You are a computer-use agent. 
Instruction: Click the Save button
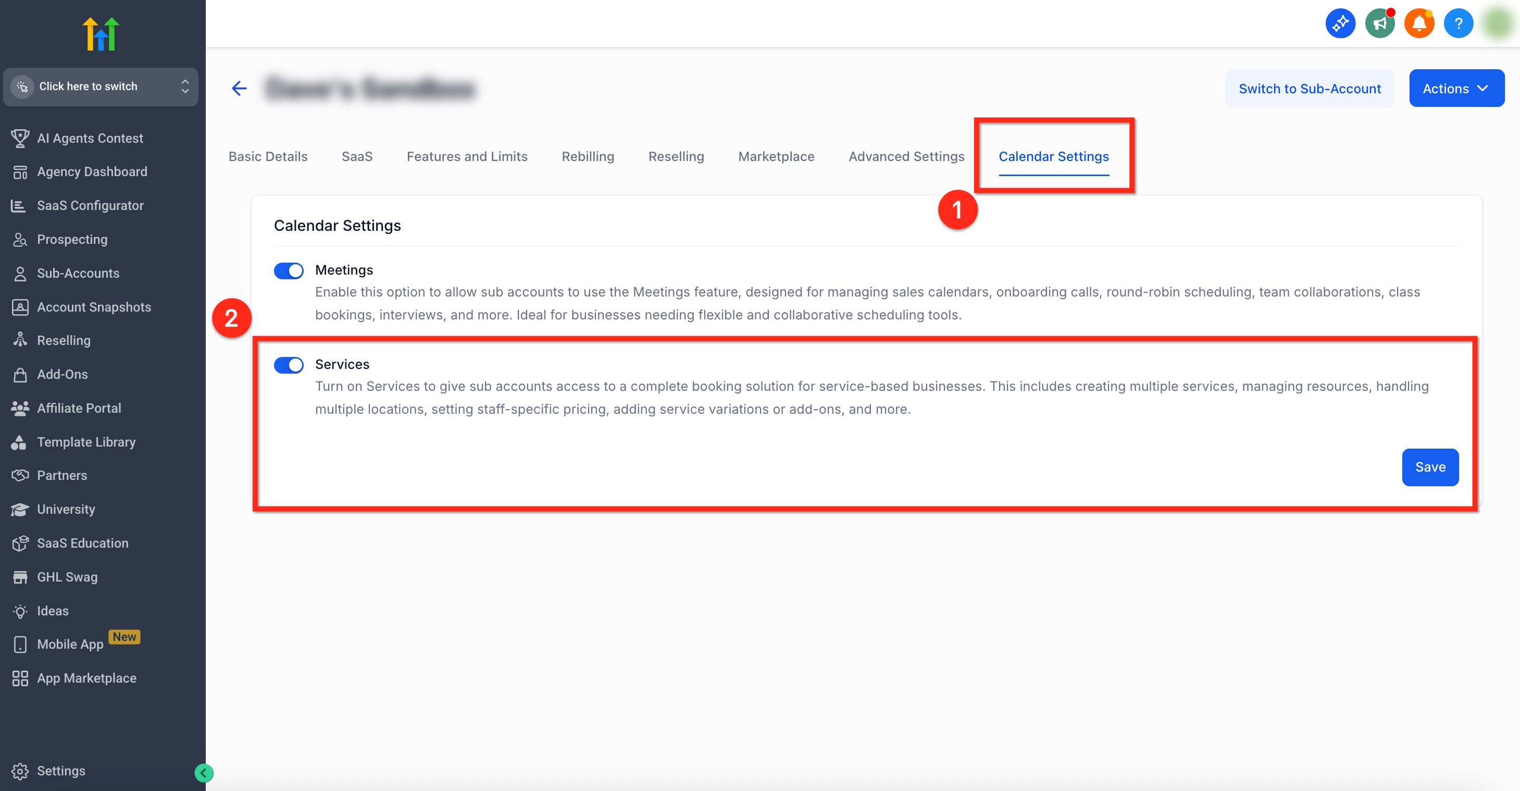[x=1430, y=467]
